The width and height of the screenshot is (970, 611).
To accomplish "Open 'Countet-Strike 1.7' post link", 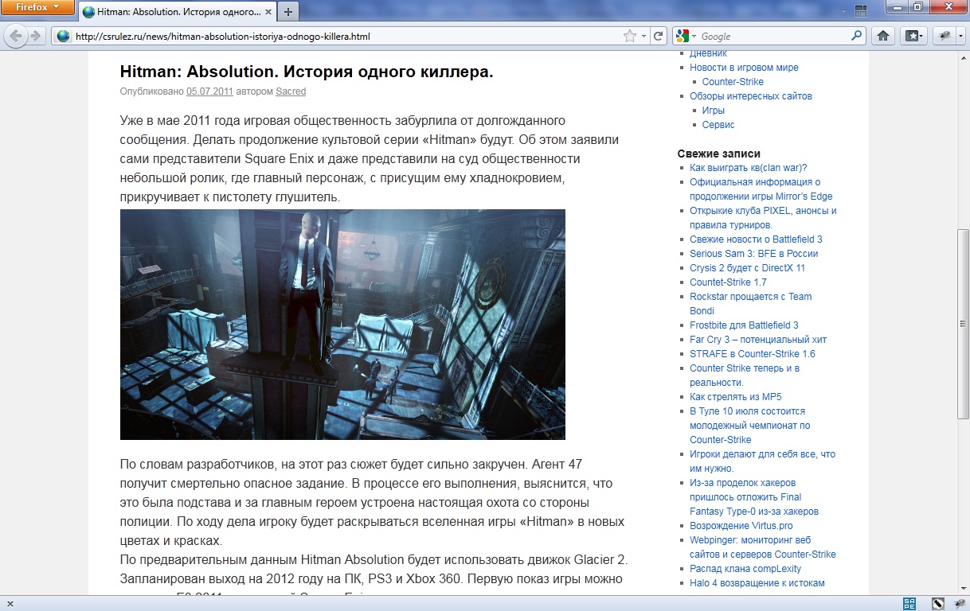I will (x=728, y=282).
